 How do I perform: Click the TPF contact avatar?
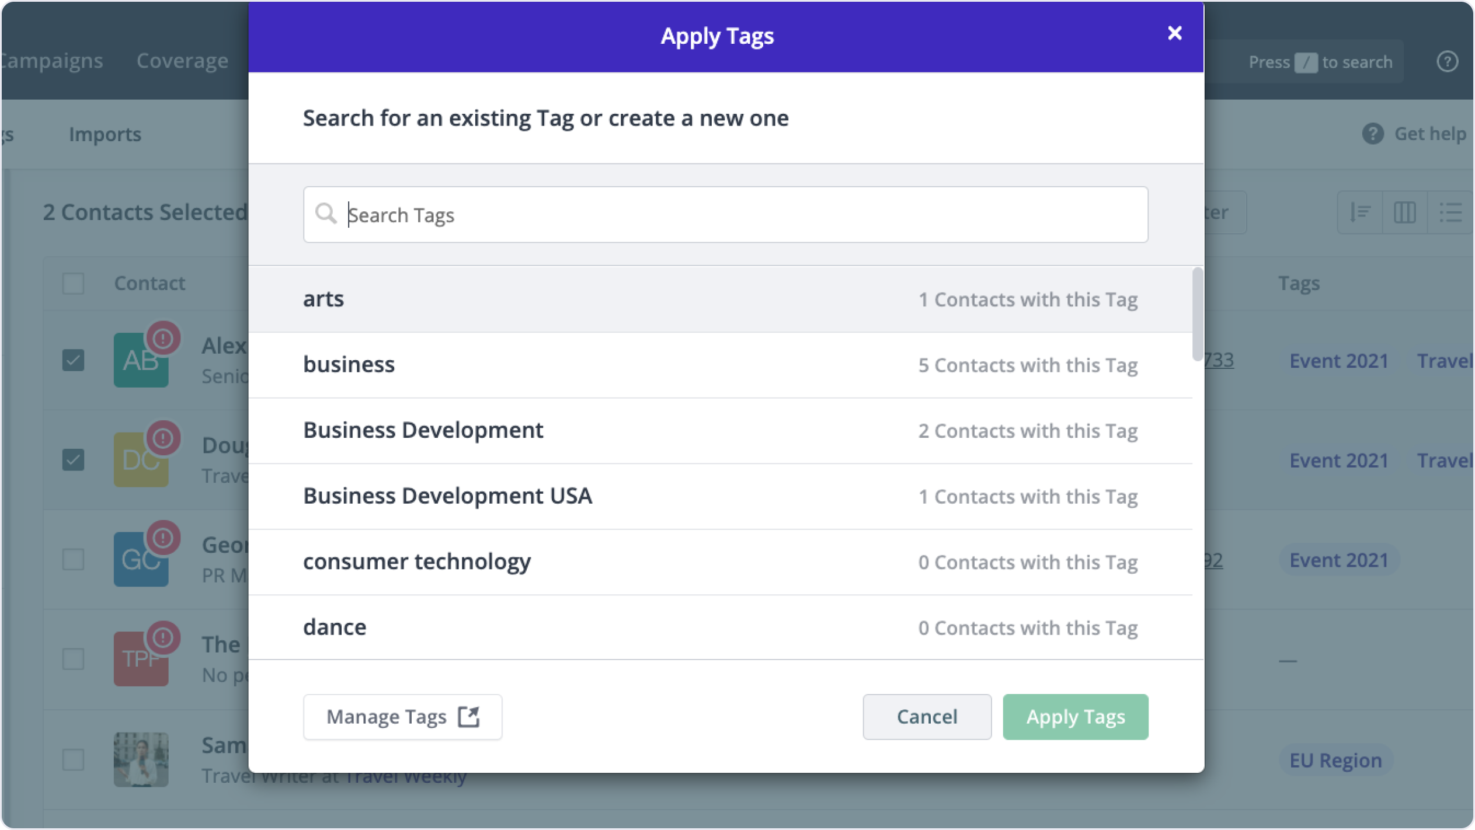click(x=141, y=660)
